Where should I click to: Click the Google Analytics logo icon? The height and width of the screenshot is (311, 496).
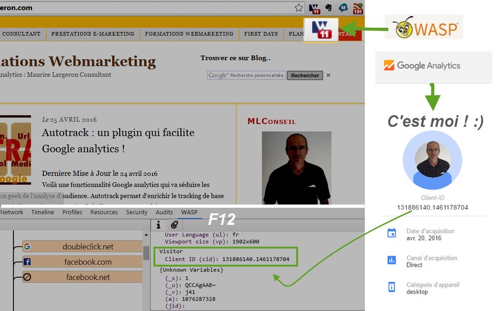389,65
